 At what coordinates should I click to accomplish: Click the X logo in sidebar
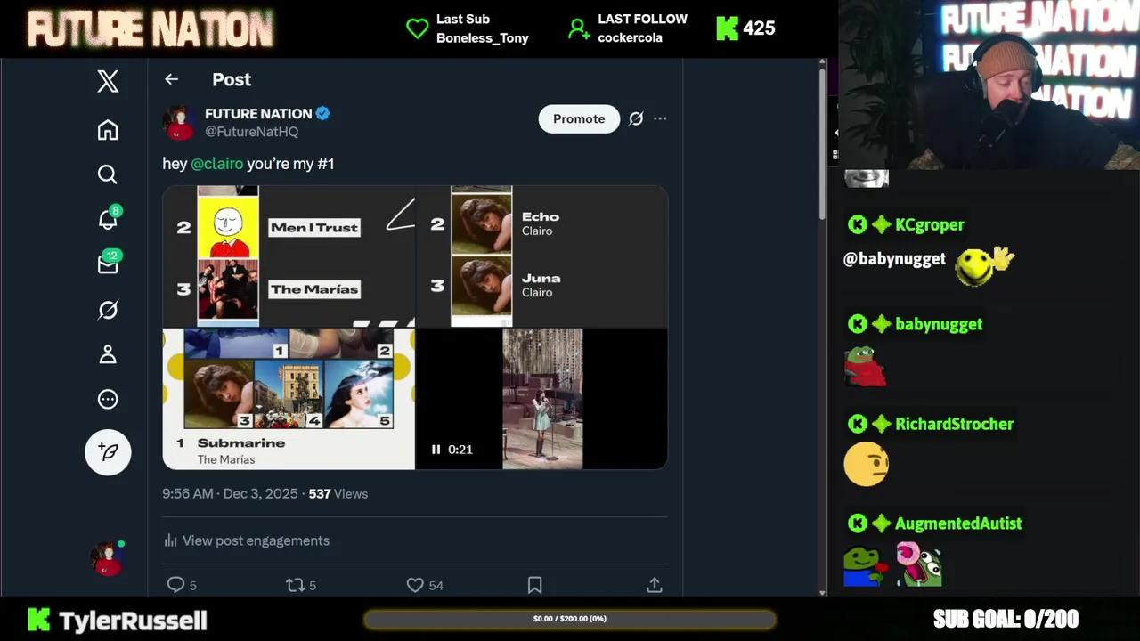[108, 82]
